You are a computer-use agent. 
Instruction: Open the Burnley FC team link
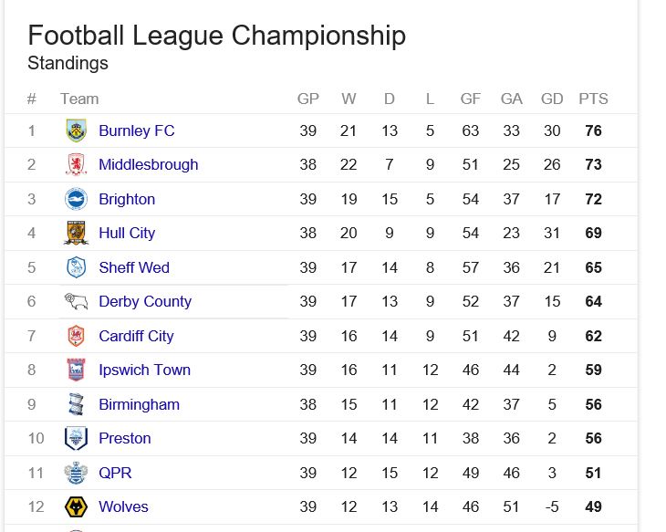pyautogui.click(x=136, y=130)
